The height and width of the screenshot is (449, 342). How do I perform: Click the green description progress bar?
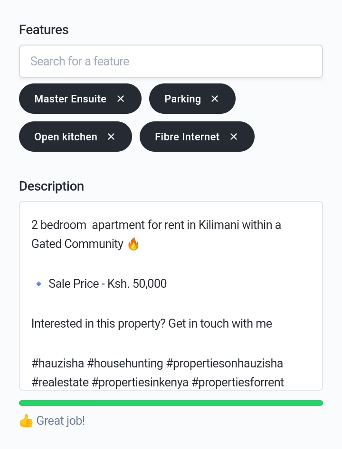tap(171, 403)
